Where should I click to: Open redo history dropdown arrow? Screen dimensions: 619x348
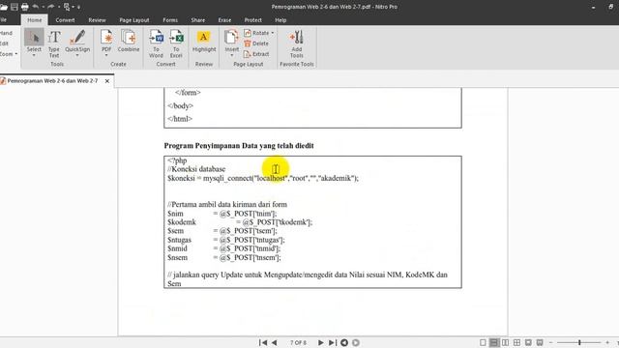(59, 7)
